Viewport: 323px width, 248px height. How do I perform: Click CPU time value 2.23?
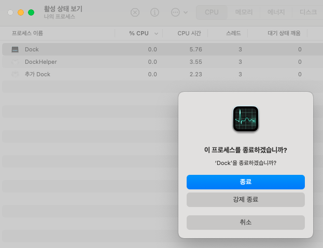195,74
